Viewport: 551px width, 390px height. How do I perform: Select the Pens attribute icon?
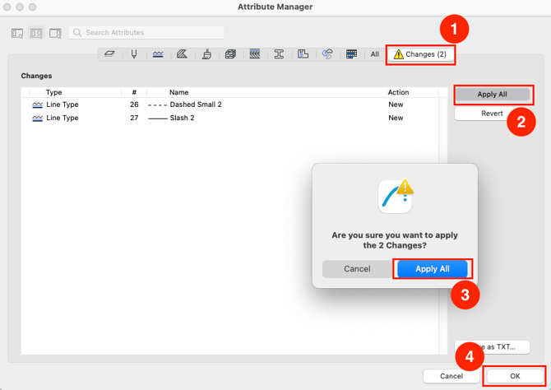[134, 54]
